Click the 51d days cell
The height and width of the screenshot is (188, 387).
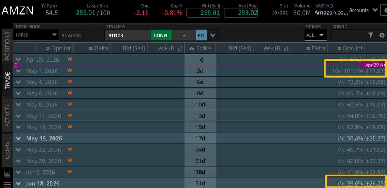(200, 183)
